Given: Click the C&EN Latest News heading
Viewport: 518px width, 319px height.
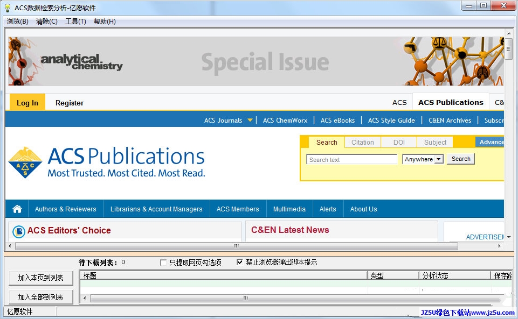Looking at the screenshot, I should (x=290, y=230).
